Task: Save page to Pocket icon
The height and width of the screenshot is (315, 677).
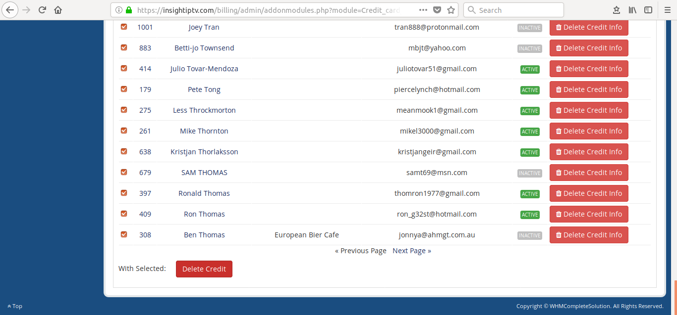Action: coord(437,10)
